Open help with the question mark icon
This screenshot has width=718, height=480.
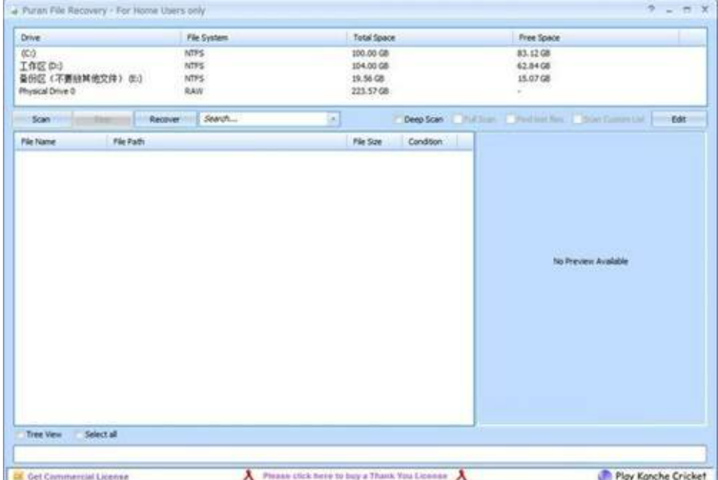(x=651, y=10)
